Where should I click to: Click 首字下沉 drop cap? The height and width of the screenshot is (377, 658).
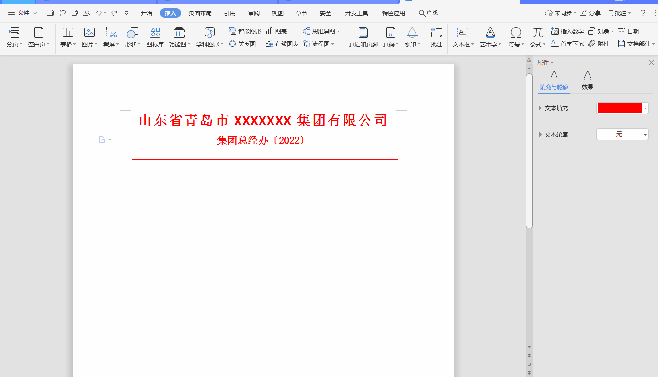click(567, 44)
